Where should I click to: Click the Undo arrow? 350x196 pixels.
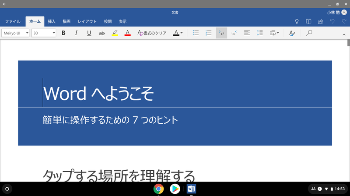332,21
